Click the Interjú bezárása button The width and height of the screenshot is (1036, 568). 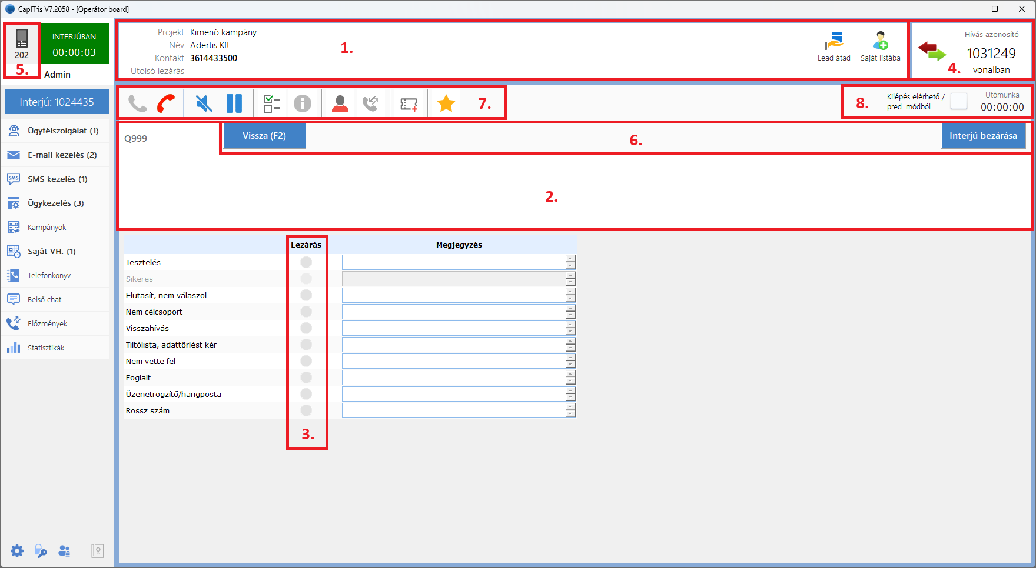(x=983, y=136)
